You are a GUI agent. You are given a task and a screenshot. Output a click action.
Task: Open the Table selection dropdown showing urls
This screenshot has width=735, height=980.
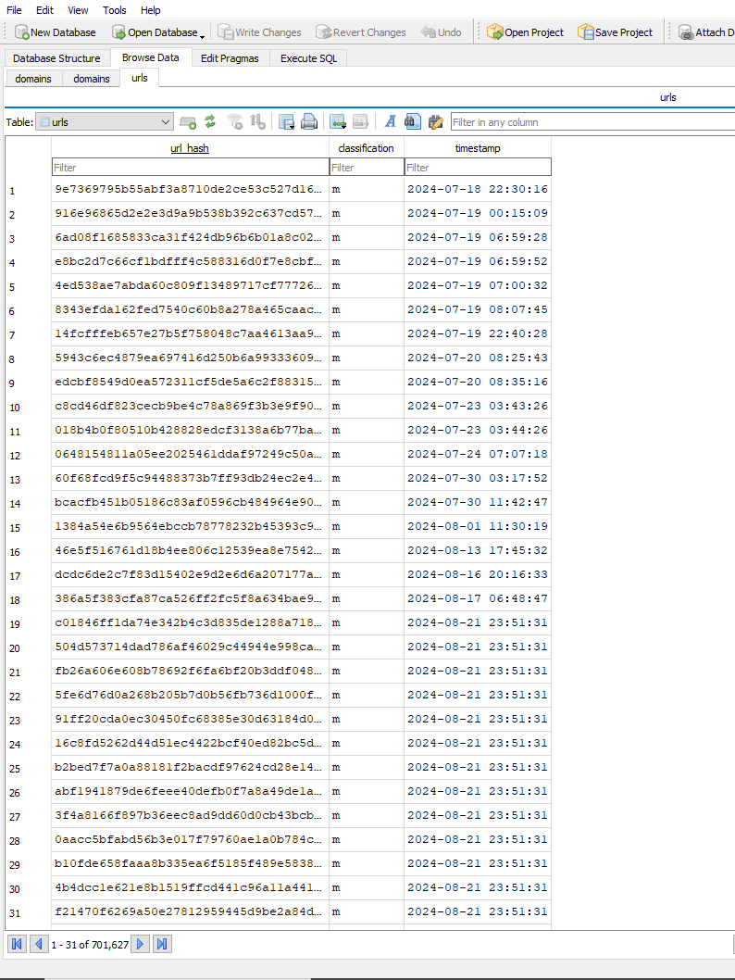coord(105,122)
